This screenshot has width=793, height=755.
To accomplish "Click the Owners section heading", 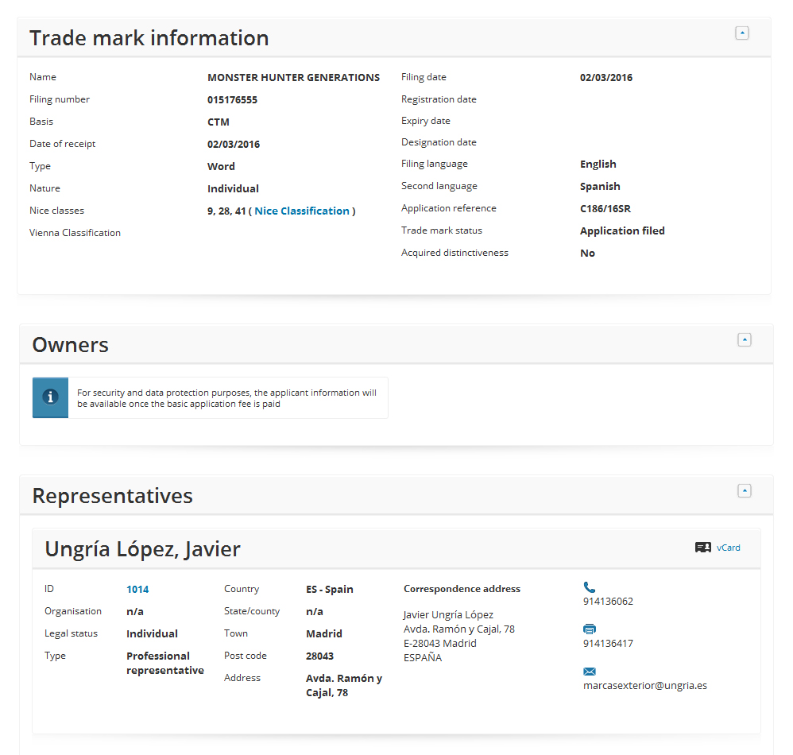I will tap(71, 345).
